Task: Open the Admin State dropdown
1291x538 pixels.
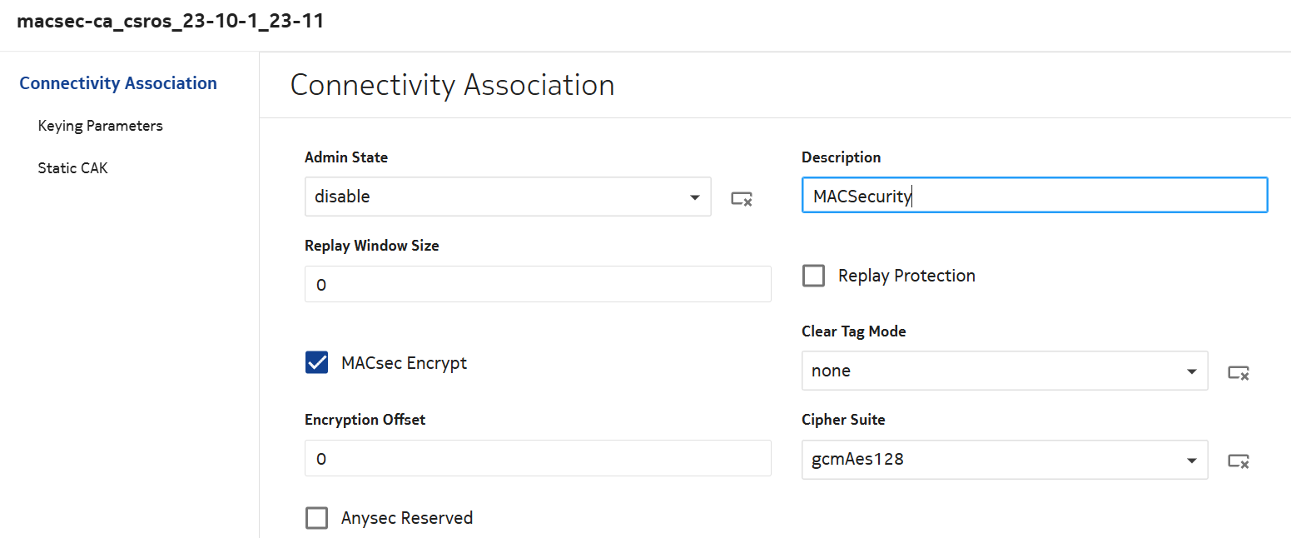Action: pos(499,197)
